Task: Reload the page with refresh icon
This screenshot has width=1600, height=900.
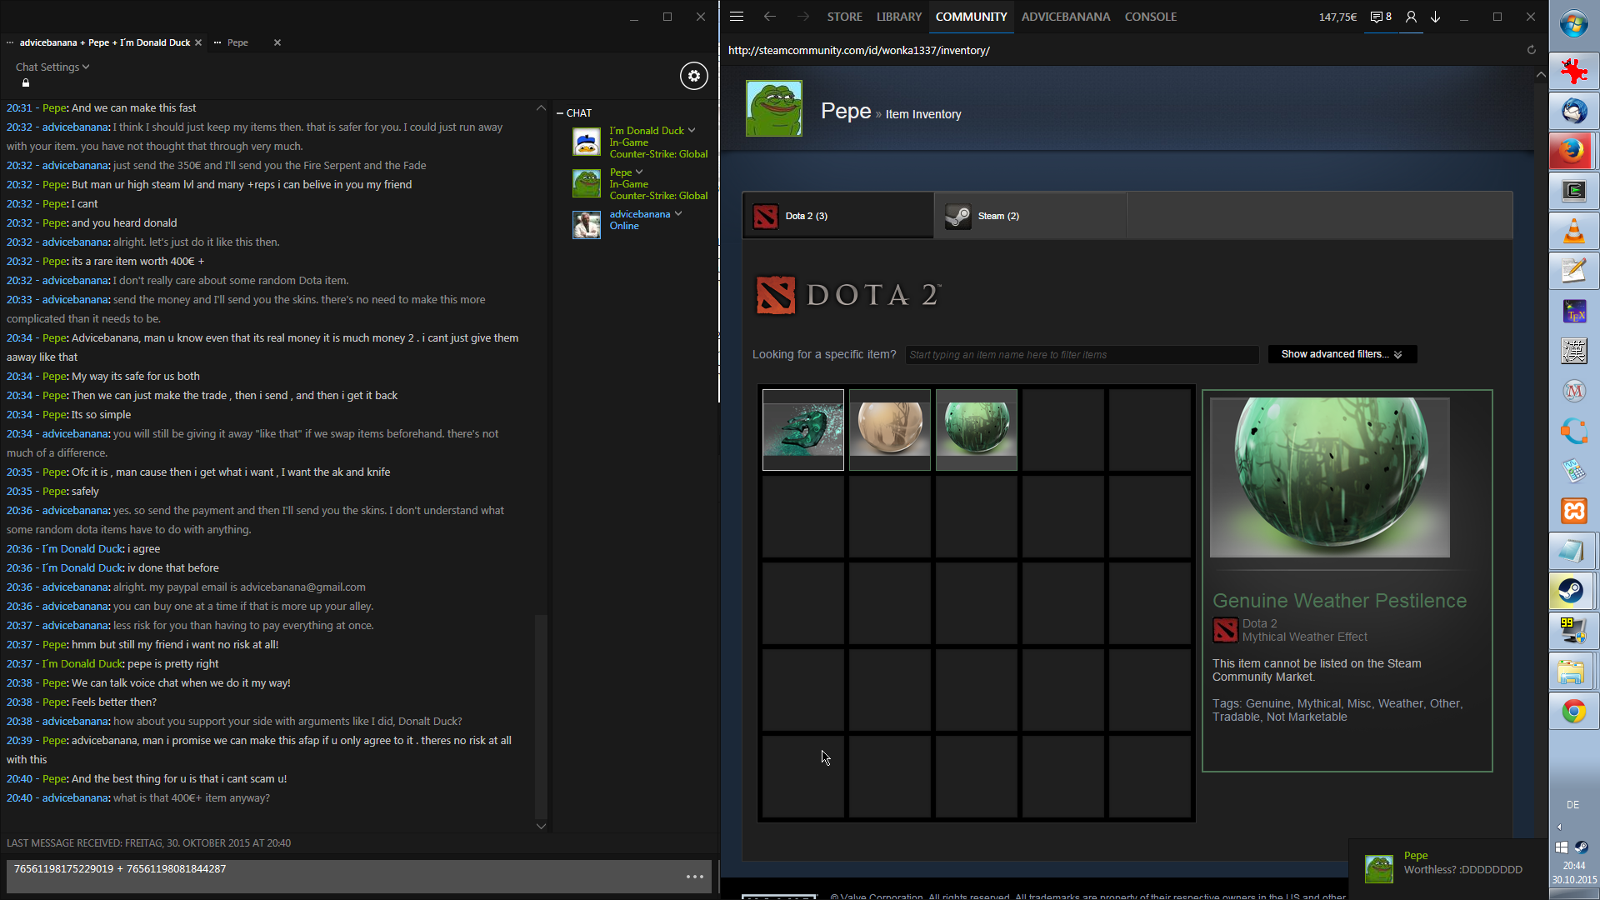Action: 1531,50
